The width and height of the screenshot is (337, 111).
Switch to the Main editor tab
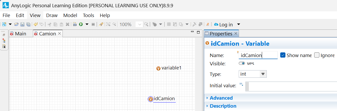pos(21,34)
